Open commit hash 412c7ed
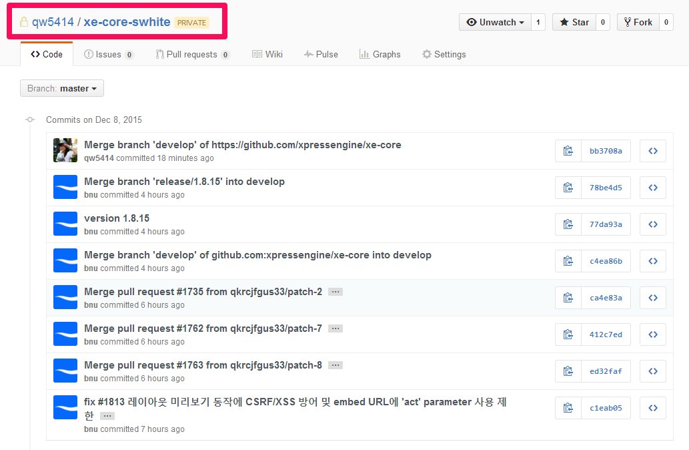 click(x=606, y=334)
